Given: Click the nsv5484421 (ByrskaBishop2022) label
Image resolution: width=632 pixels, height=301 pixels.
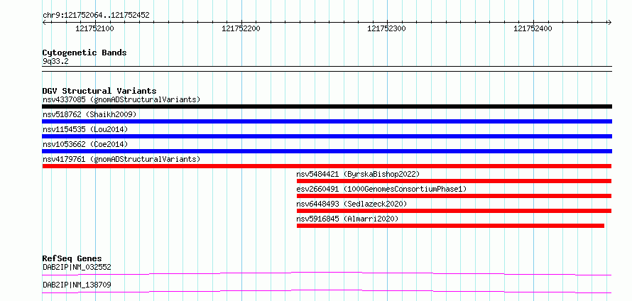Looking at the screenshot, I should click(x=358, y=174).
